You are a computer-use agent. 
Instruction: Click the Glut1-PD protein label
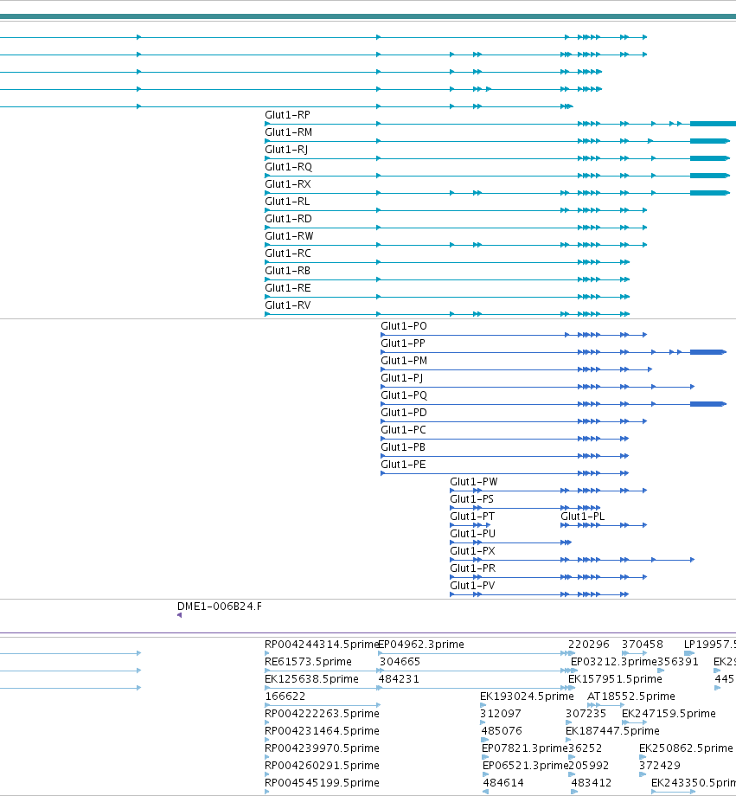pos(404,412)
